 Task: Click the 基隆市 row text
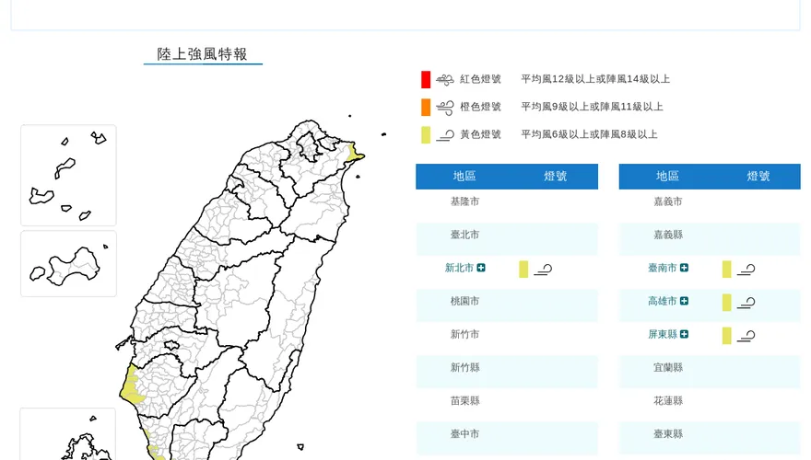[465, 201]
